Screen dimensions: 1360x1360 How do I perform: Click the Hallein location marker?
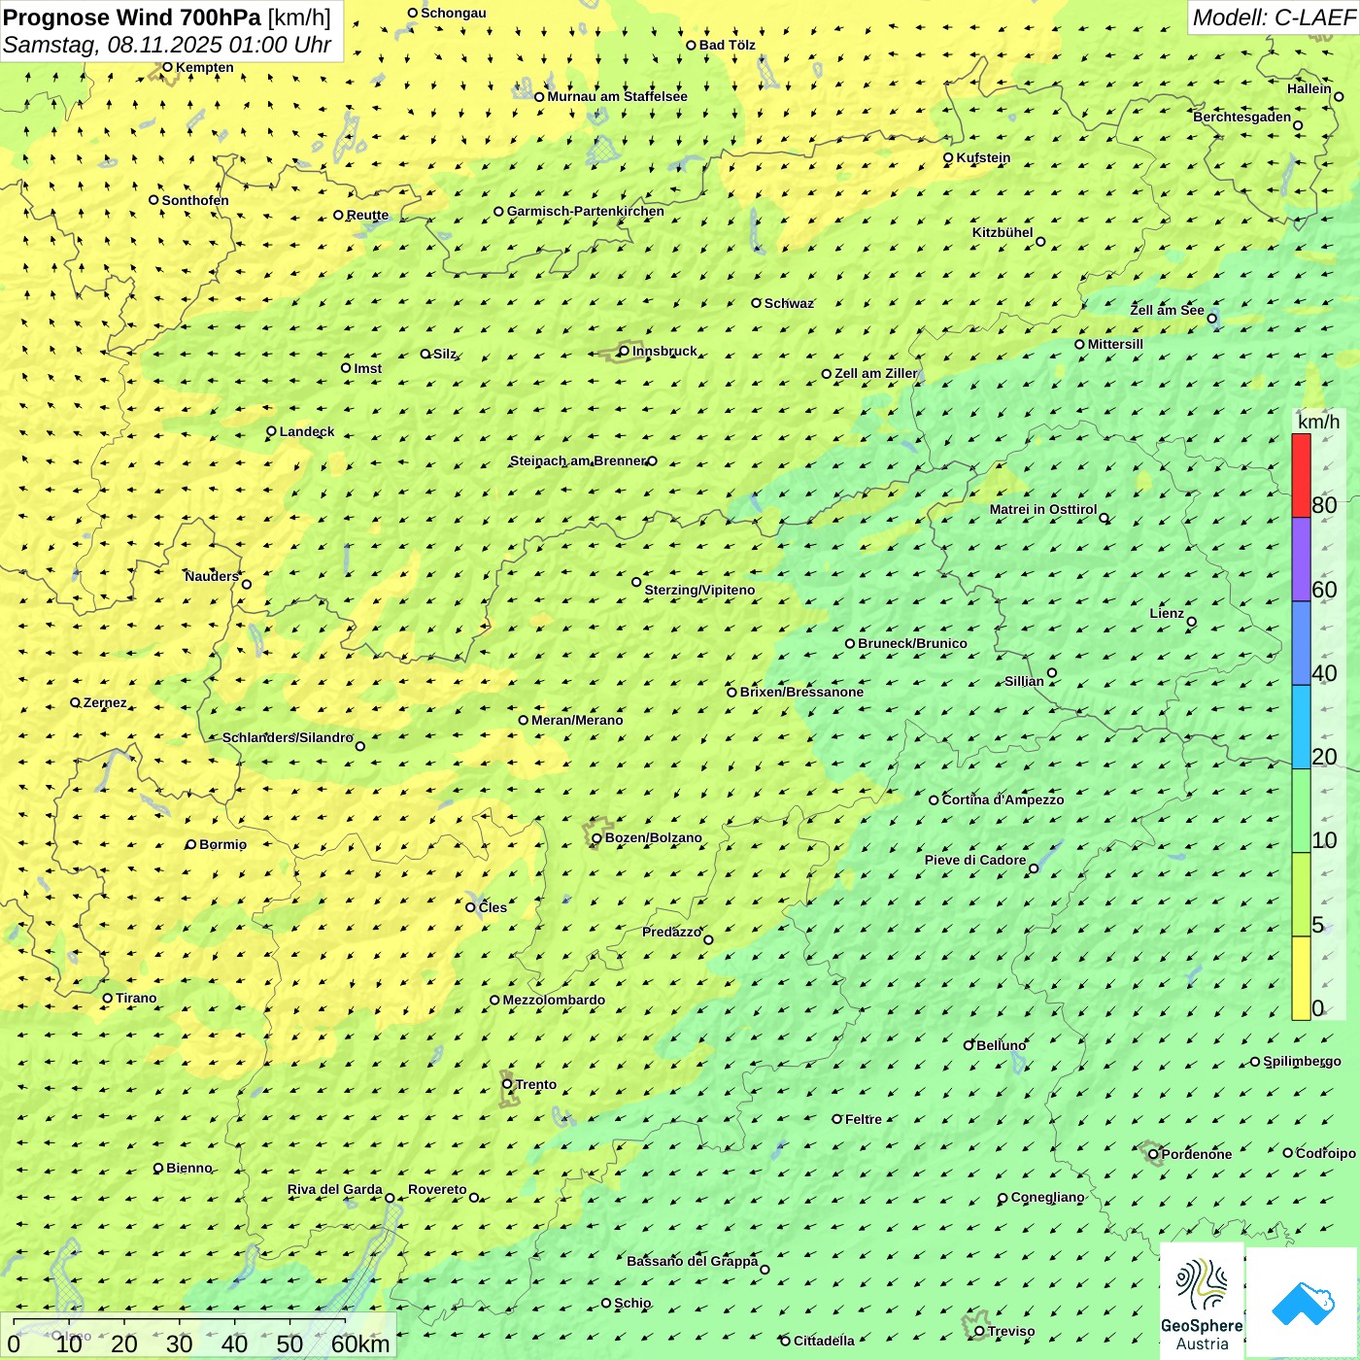pos(1339,96)
